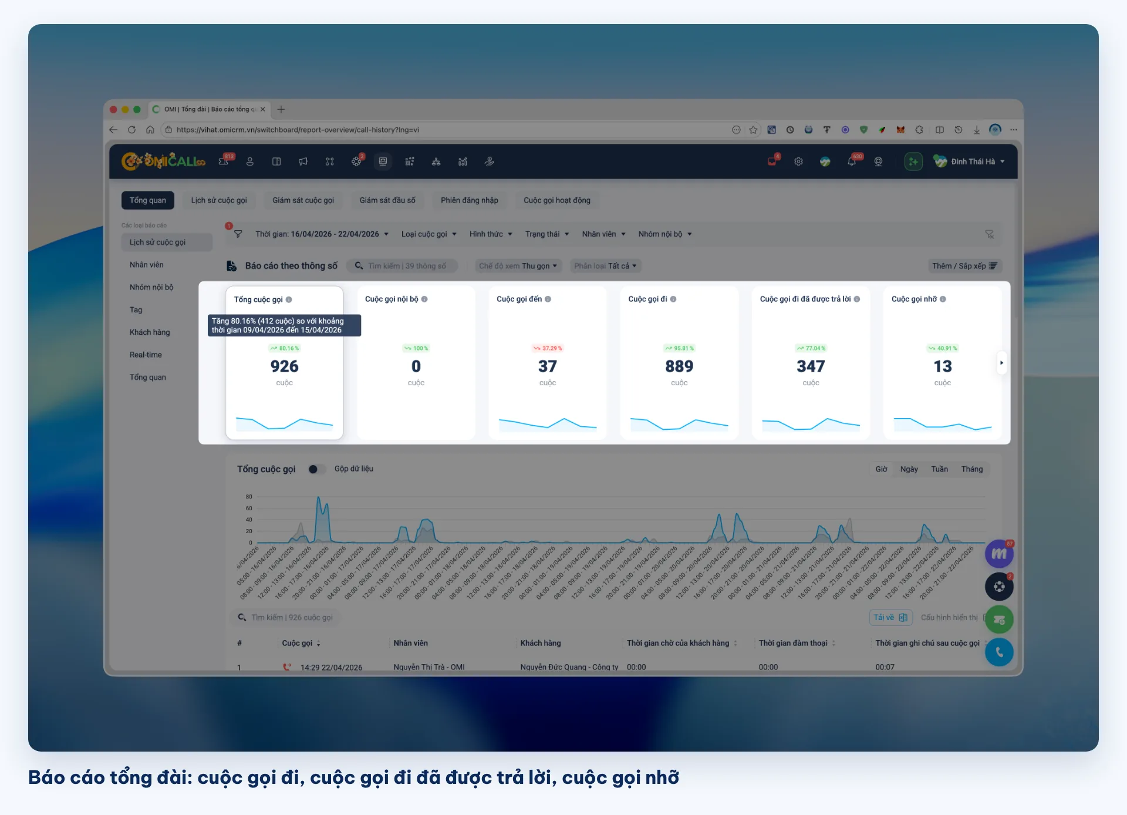Click the filter funnel icon
Viewport: 1127px width, 815px height.
(238, 234)
